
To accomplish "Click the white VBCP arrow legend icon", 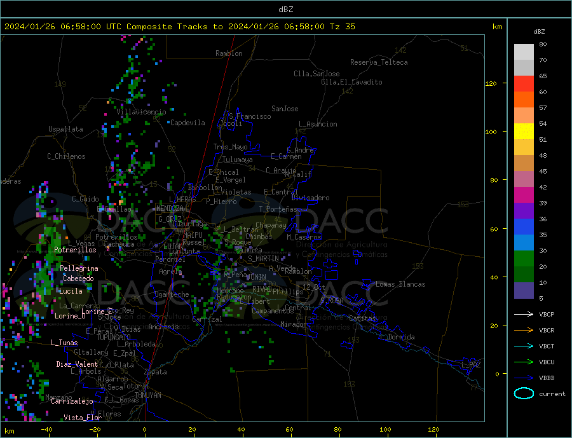I will click(x=524, y=314).
